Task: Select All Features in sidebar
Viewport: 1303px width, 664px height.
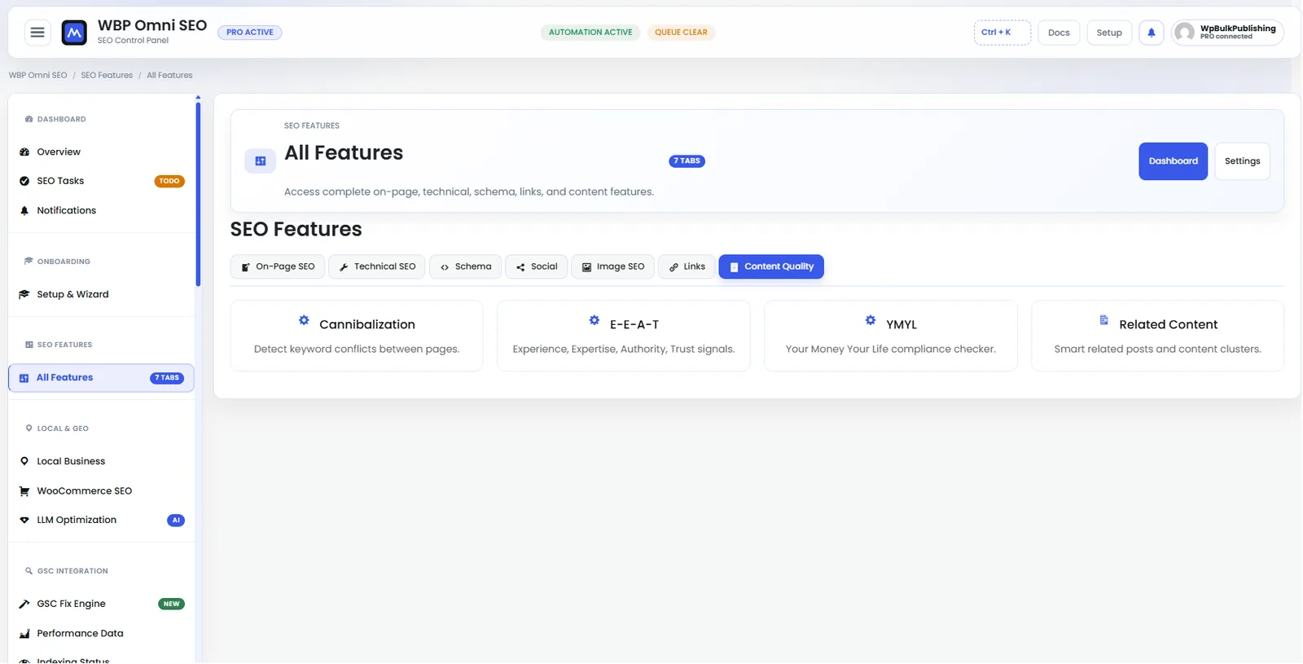Action: coord(102,378)
